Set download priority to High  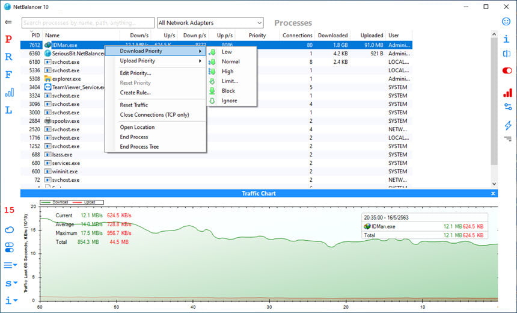click(232, 71)
